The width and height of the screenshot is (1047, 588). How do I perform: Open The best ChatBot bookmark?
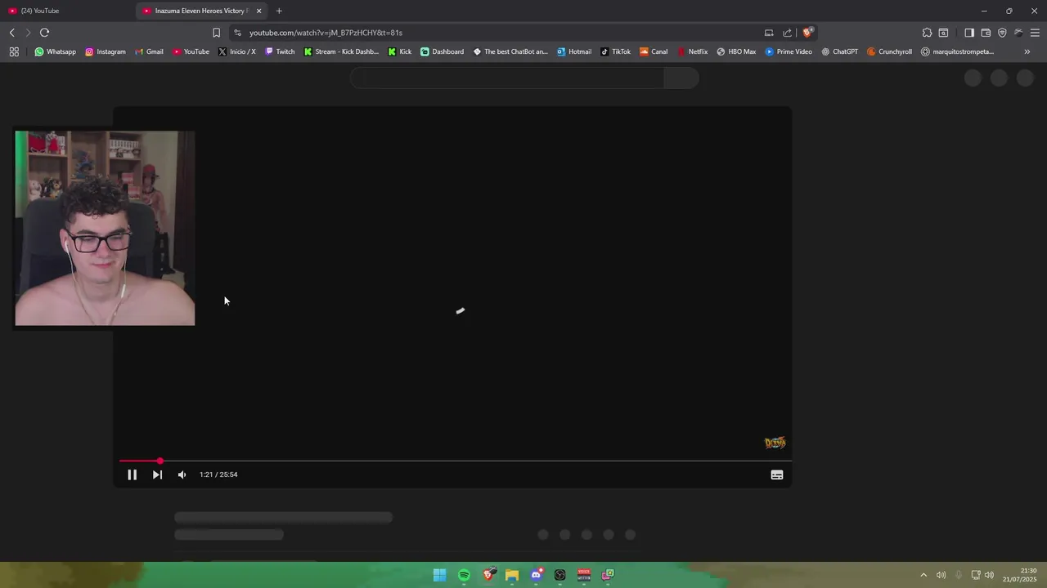510,51
